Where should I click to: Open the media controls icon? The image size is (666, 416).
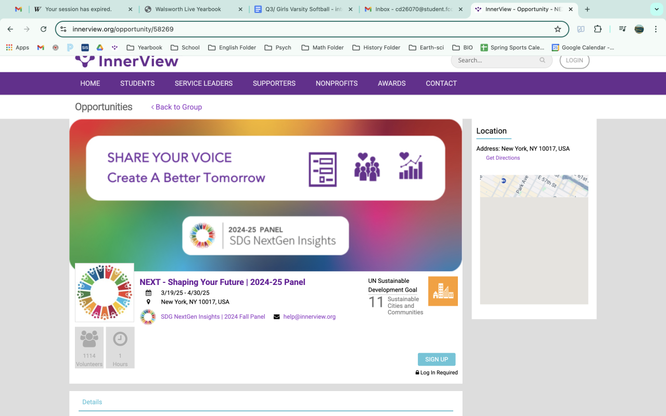click(622, 29)
